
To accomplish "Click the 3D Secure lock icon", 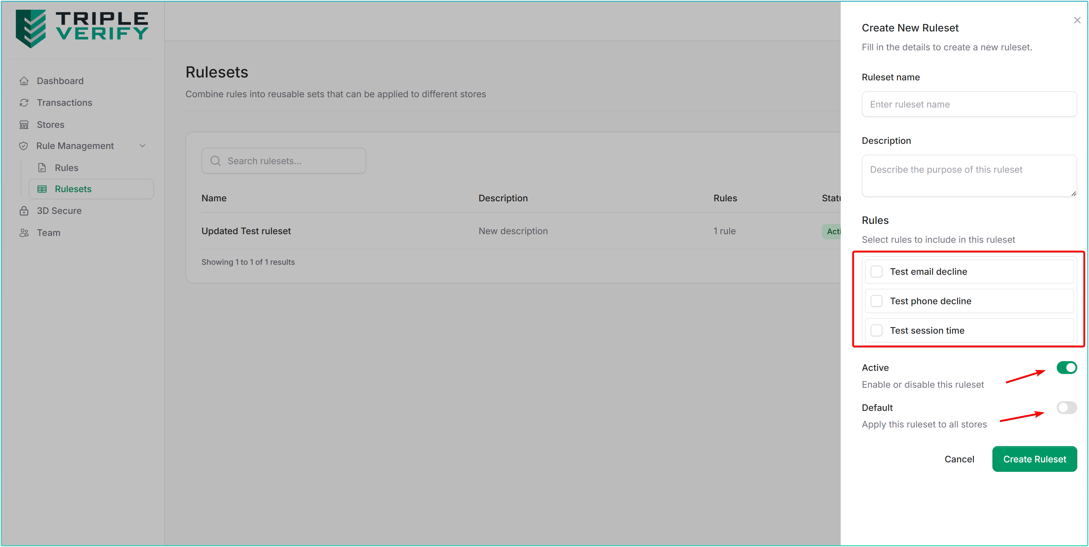I will coord(24,211).
